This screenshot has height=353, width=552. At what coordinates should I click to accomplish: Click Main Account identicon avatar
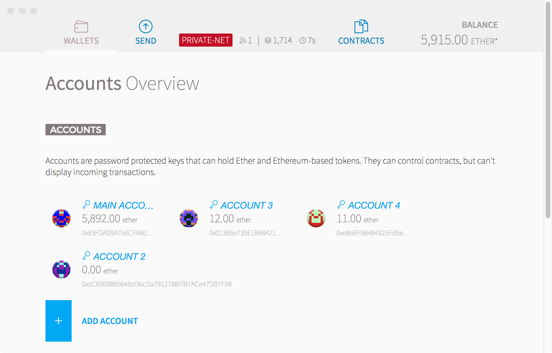(61, 218)
